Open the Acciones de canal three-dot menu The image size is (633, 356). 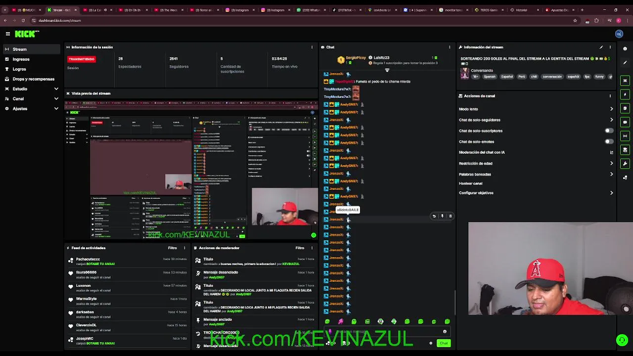610,96
